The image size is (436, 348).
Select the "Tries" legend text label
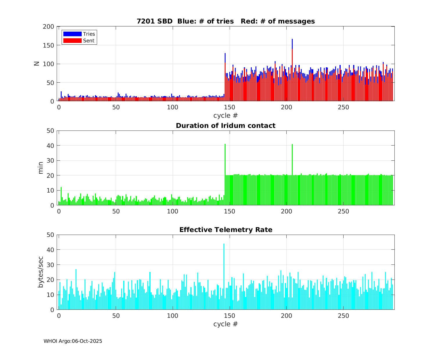[89, 34]
